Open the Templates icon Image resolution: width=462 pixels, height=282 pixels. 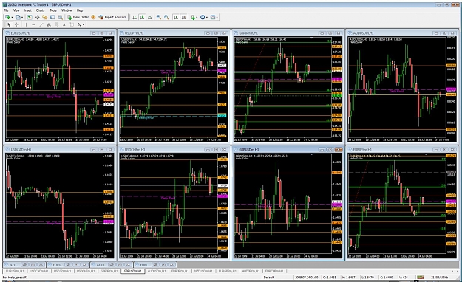pos(212,18)
